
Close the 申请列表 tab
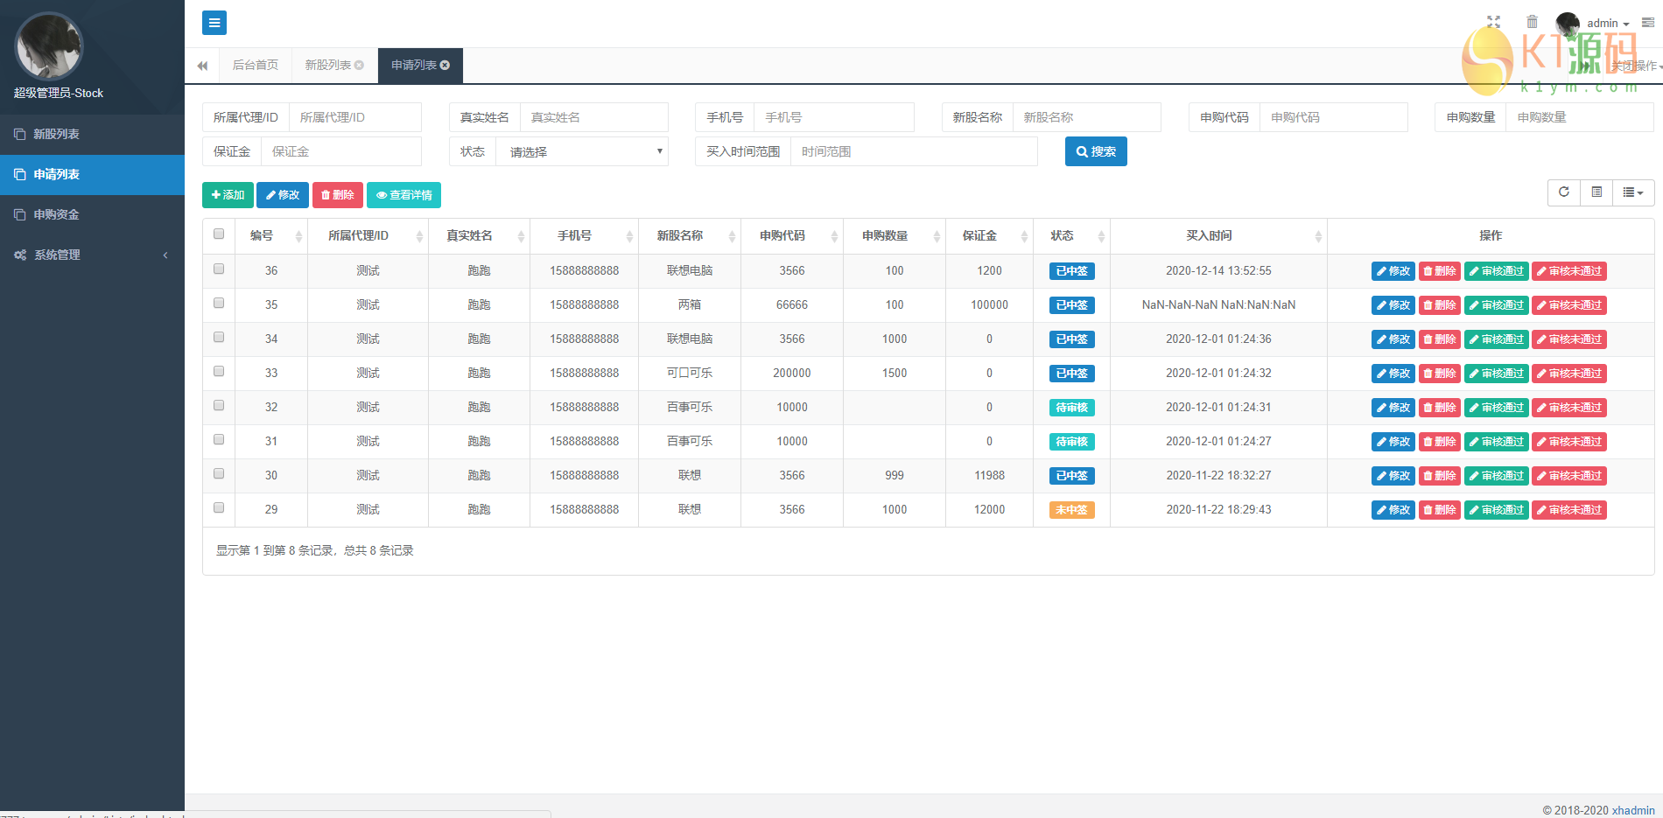[x=446, y=66]
